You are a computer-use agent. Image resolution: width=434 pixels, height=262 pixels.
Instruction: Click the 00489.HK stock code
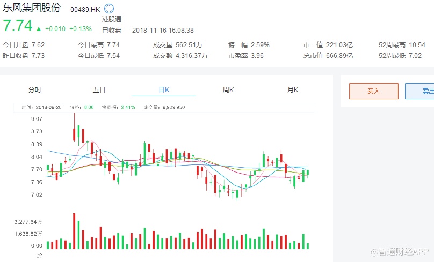click(85, 10)
